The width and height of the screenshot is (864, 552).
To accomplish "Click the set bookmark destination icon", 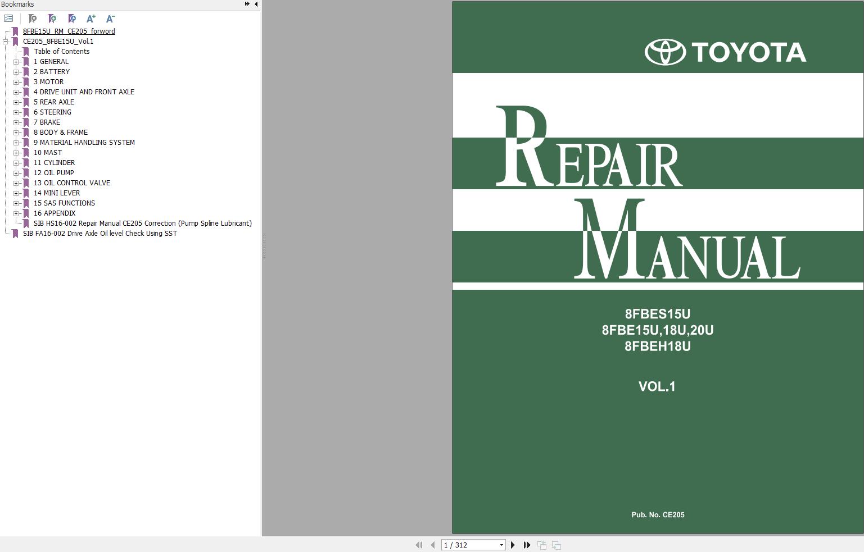I will click(72, 19).
